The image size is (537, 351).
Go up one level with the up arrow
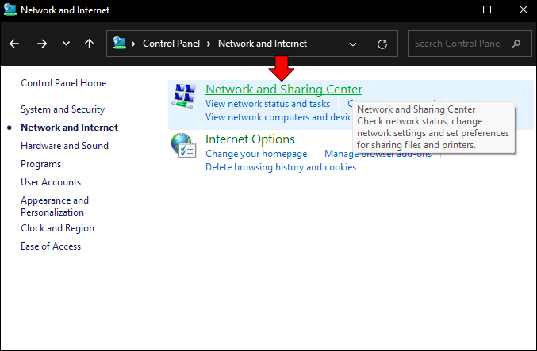tap(89, 44)
